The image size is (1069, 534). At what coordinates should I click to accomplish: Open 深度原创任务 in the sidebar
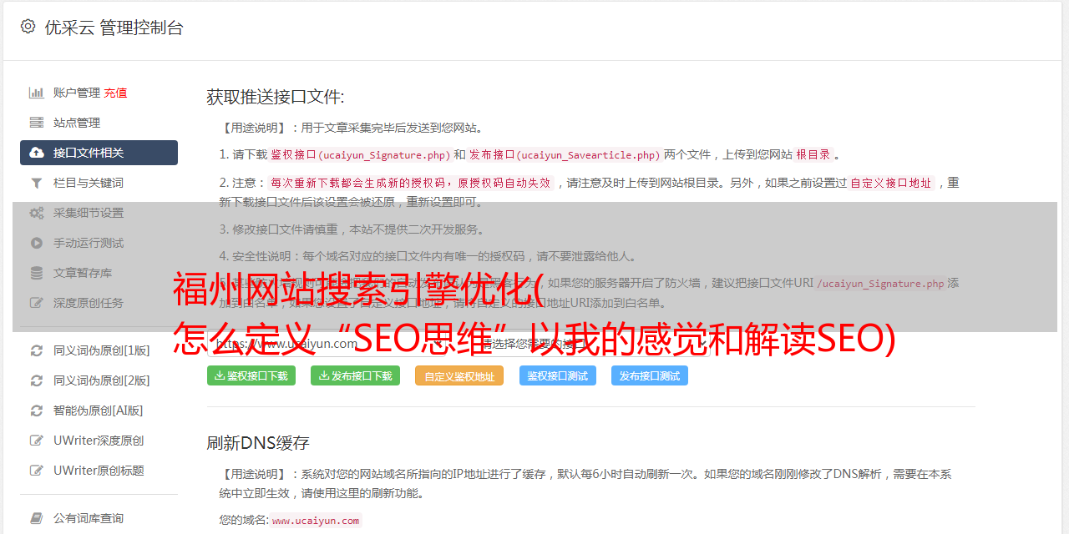point(89,303)
